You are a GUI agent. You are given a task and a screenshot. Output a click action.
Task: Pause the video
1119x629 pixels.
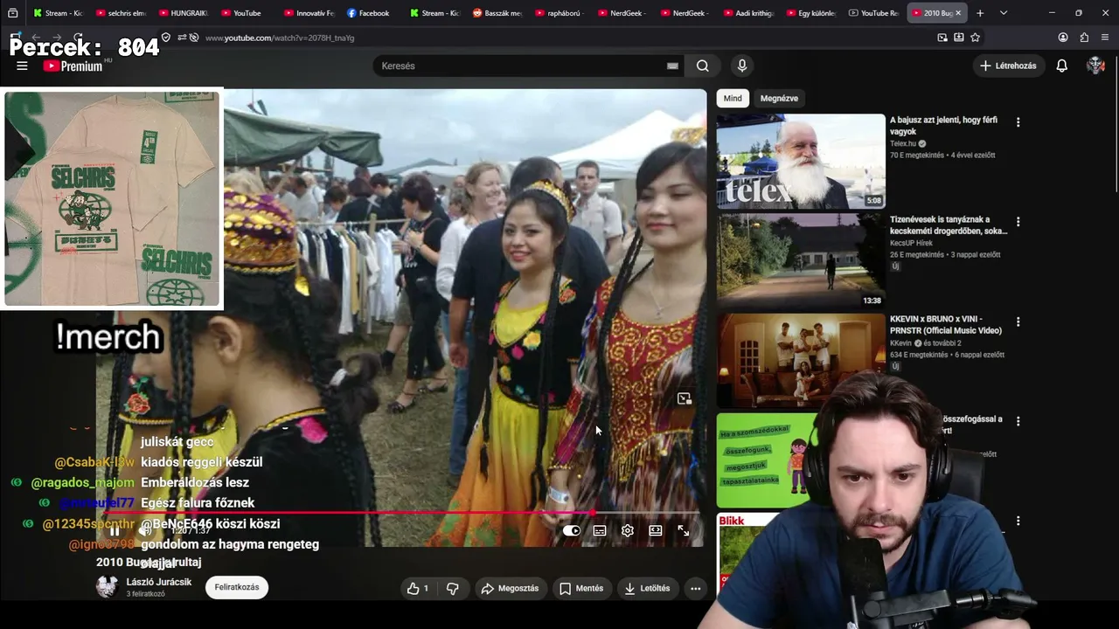[x=115, y=530]
